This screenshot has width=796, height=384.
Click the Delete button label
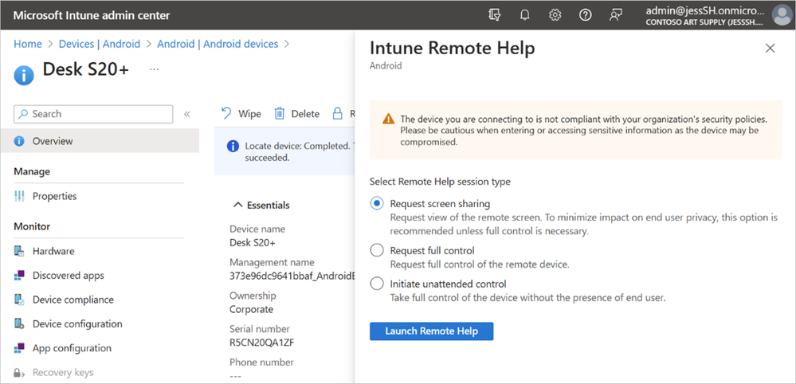pos(305,114)
